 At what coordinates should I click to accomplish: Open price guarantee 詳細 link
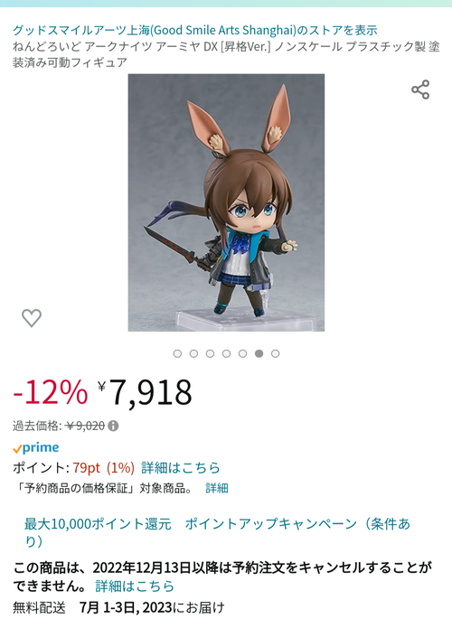click(217, 488)
